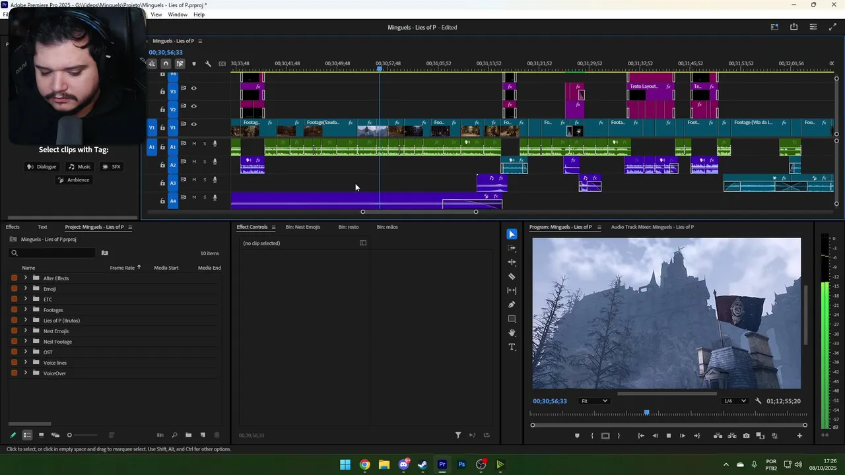
Task: Expand the After Effects bin
Action: (x=26, y=278)
